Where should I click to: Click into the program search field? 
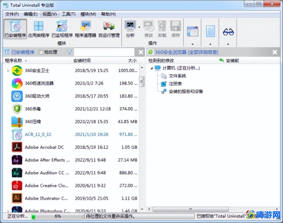click(104, 52)
